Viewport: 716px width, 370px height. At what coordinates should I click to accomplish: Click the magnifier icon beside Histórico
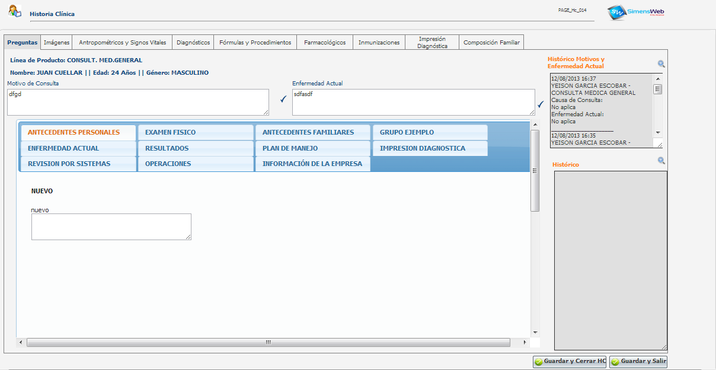(661, 161)
